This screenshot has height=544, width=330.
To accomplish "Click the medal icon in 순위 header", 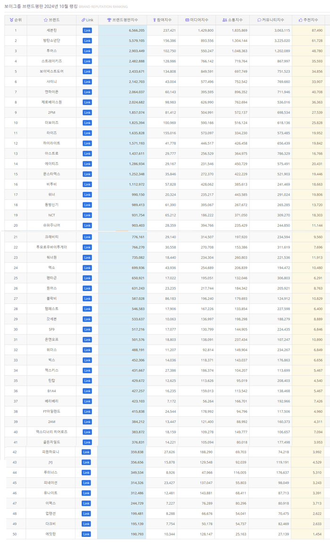I will click(x=11, y=20).
